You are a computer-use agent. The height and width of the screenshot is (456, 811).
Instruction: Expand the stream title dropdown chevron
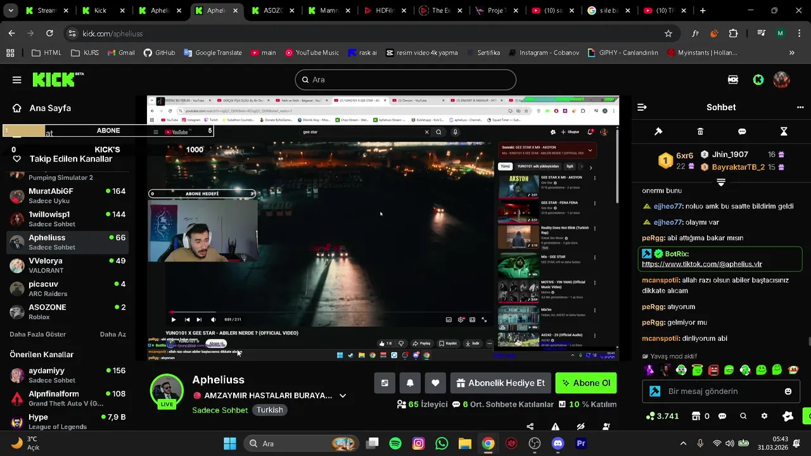(x=343, y=396)
